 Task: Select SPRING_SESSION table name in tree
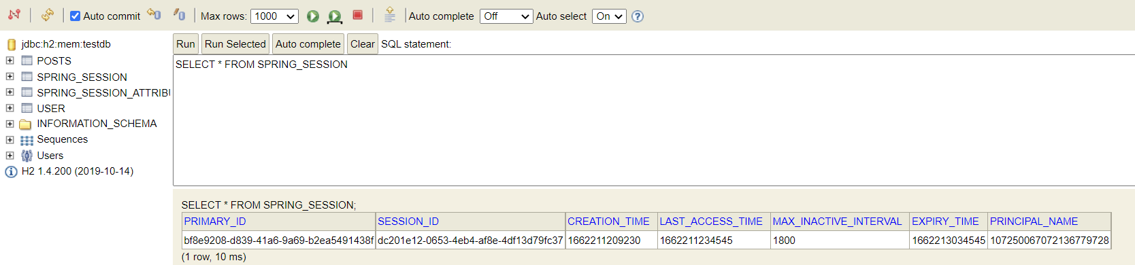pyautogui.click(x=82, y=77)
